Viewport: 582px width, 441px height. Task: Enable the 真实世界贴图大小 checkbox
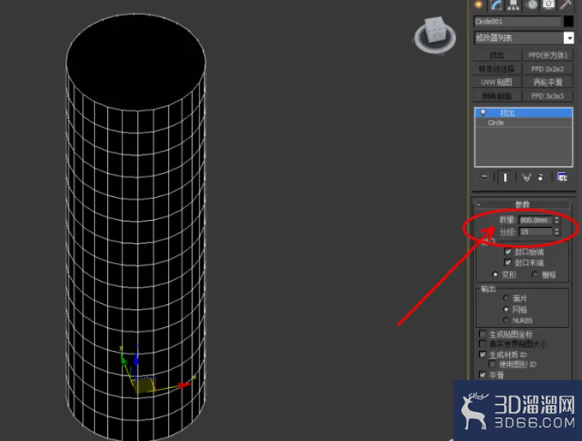coord(483,344)
